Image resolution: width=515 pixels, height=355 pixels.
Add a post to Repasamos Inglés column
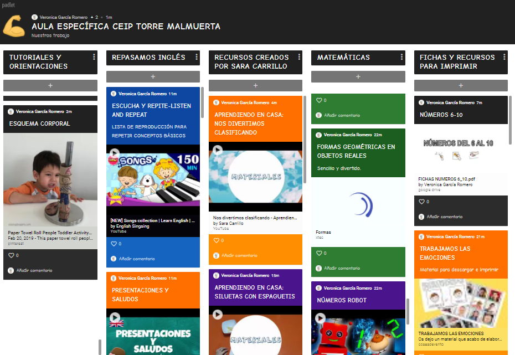[x=153, y=76]
